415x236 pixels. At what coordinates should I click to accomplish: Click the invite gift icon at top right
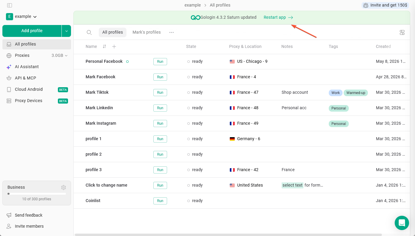[366, 5]
